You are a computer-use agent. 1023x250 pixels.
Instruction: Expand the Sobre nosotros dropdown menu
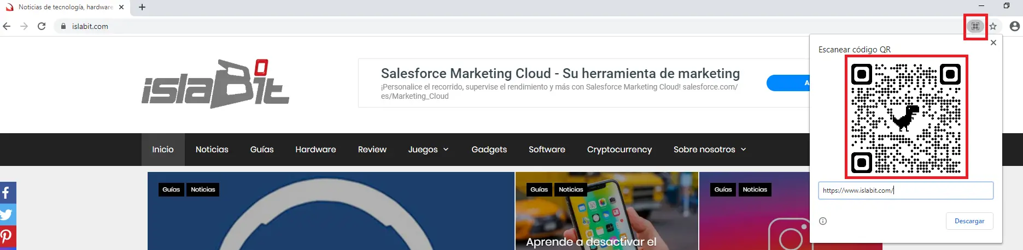(x=710, y=150)
